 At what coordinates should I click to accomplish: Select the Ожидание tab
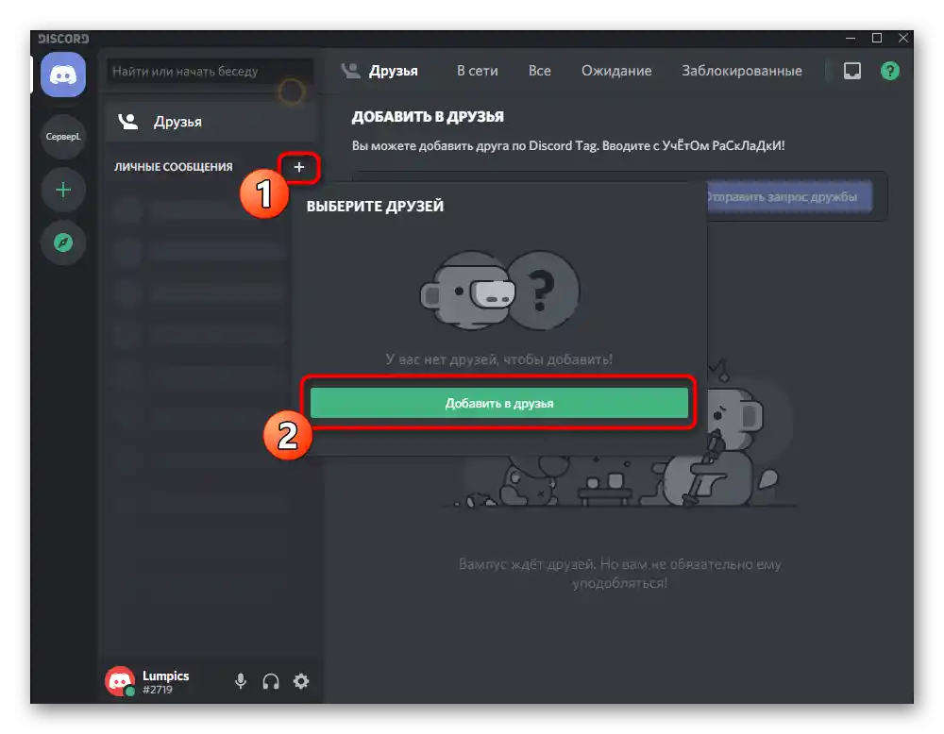[x=615, y=71]
